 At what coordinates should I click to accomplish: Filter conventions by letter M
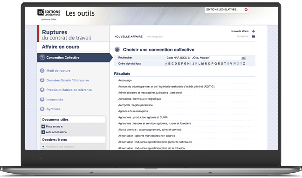click(202, 63)
